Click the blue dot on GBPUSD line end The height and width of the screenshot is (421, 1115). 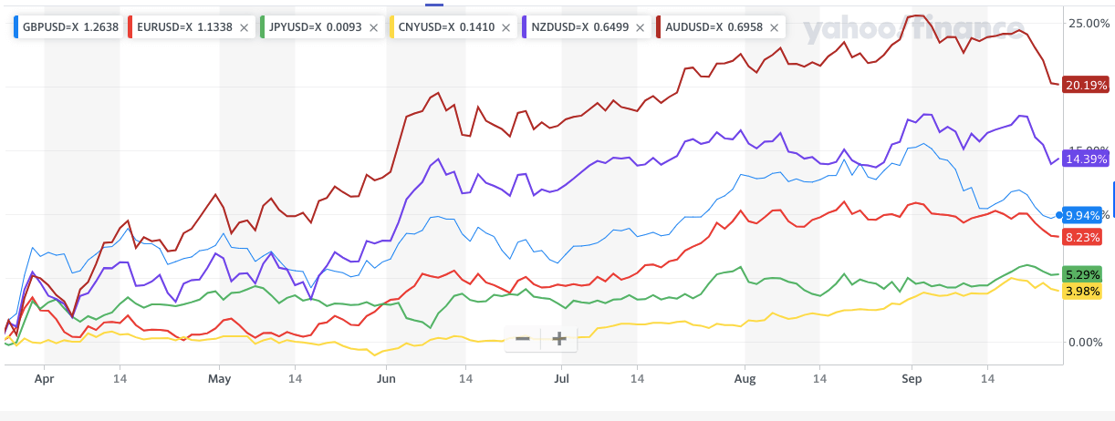[x=1059, y=215]
